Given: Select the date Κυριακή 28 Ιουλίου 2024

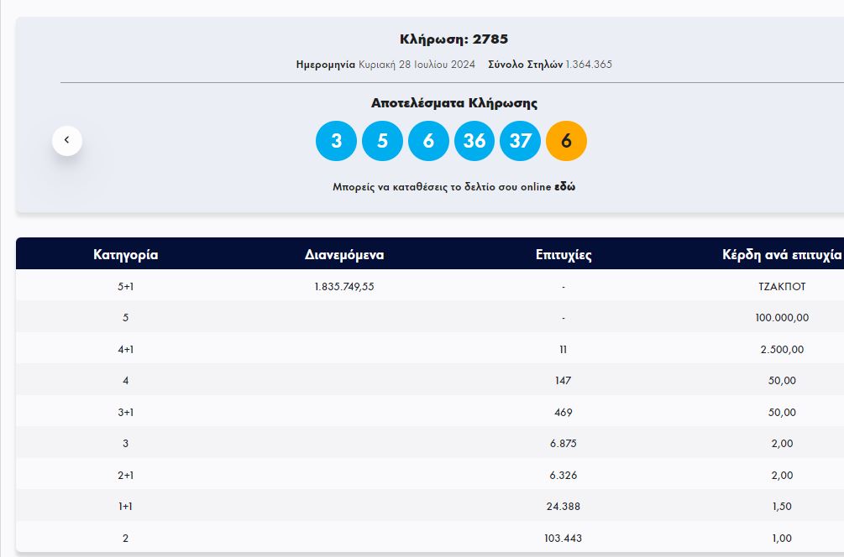Looking at the screenshot, I should point(417,65).
